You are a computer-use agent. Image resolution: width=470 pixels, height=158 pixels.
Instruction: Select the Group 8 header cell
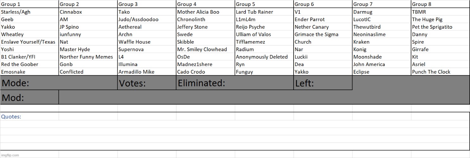pos(440,4)
